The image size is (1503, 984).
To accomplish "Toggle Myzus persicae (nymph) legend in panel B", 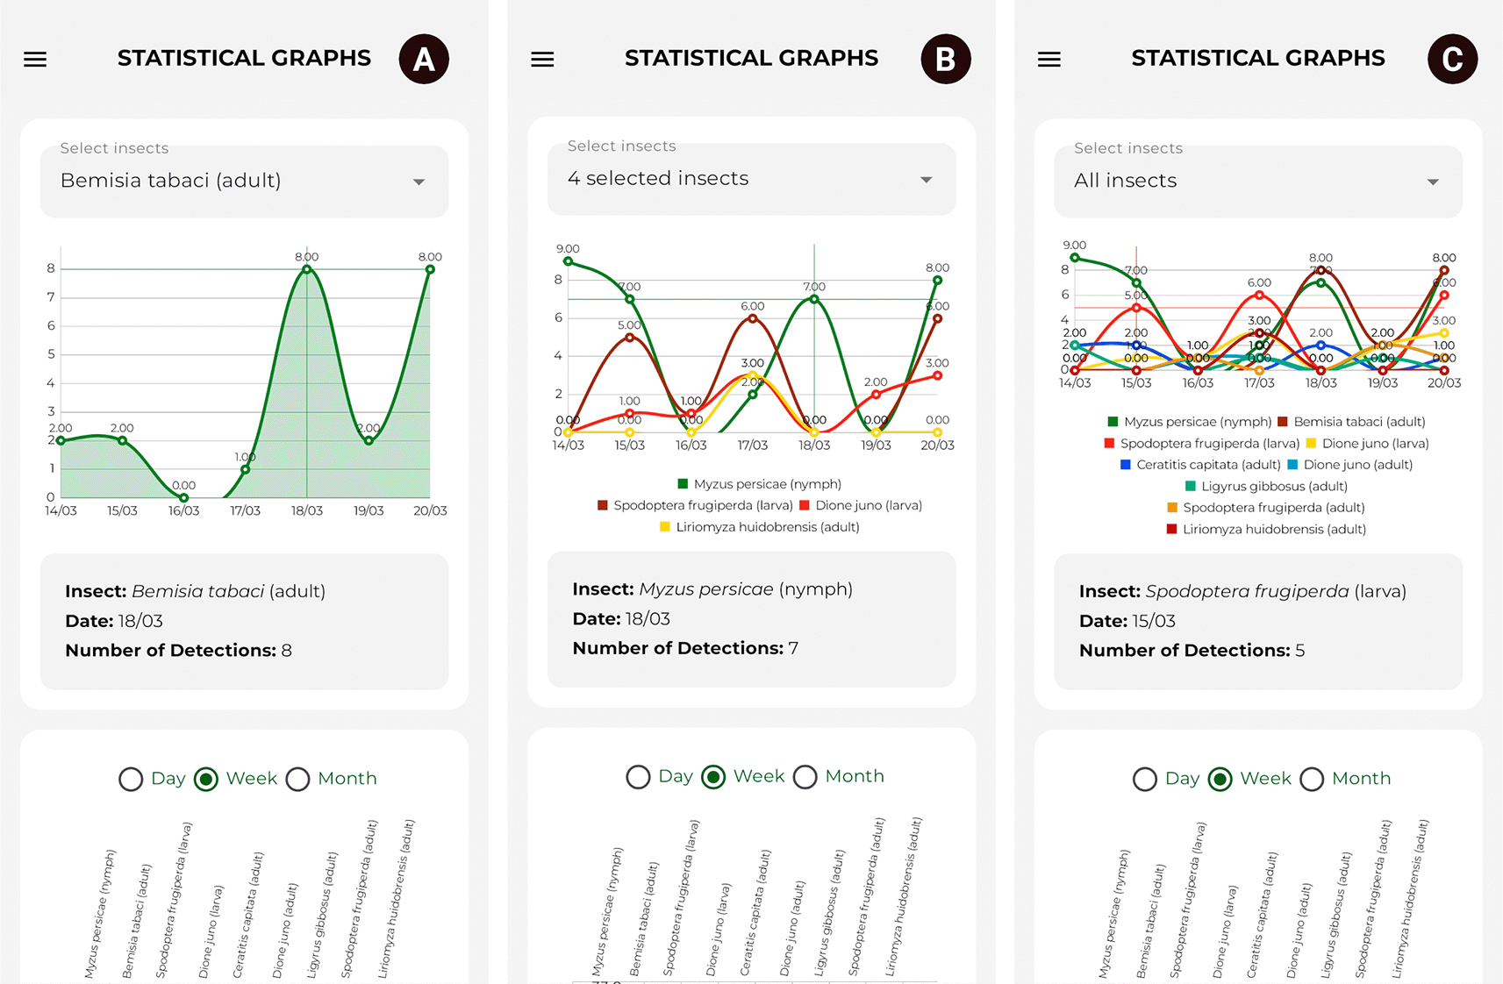I will pos(760,484).
